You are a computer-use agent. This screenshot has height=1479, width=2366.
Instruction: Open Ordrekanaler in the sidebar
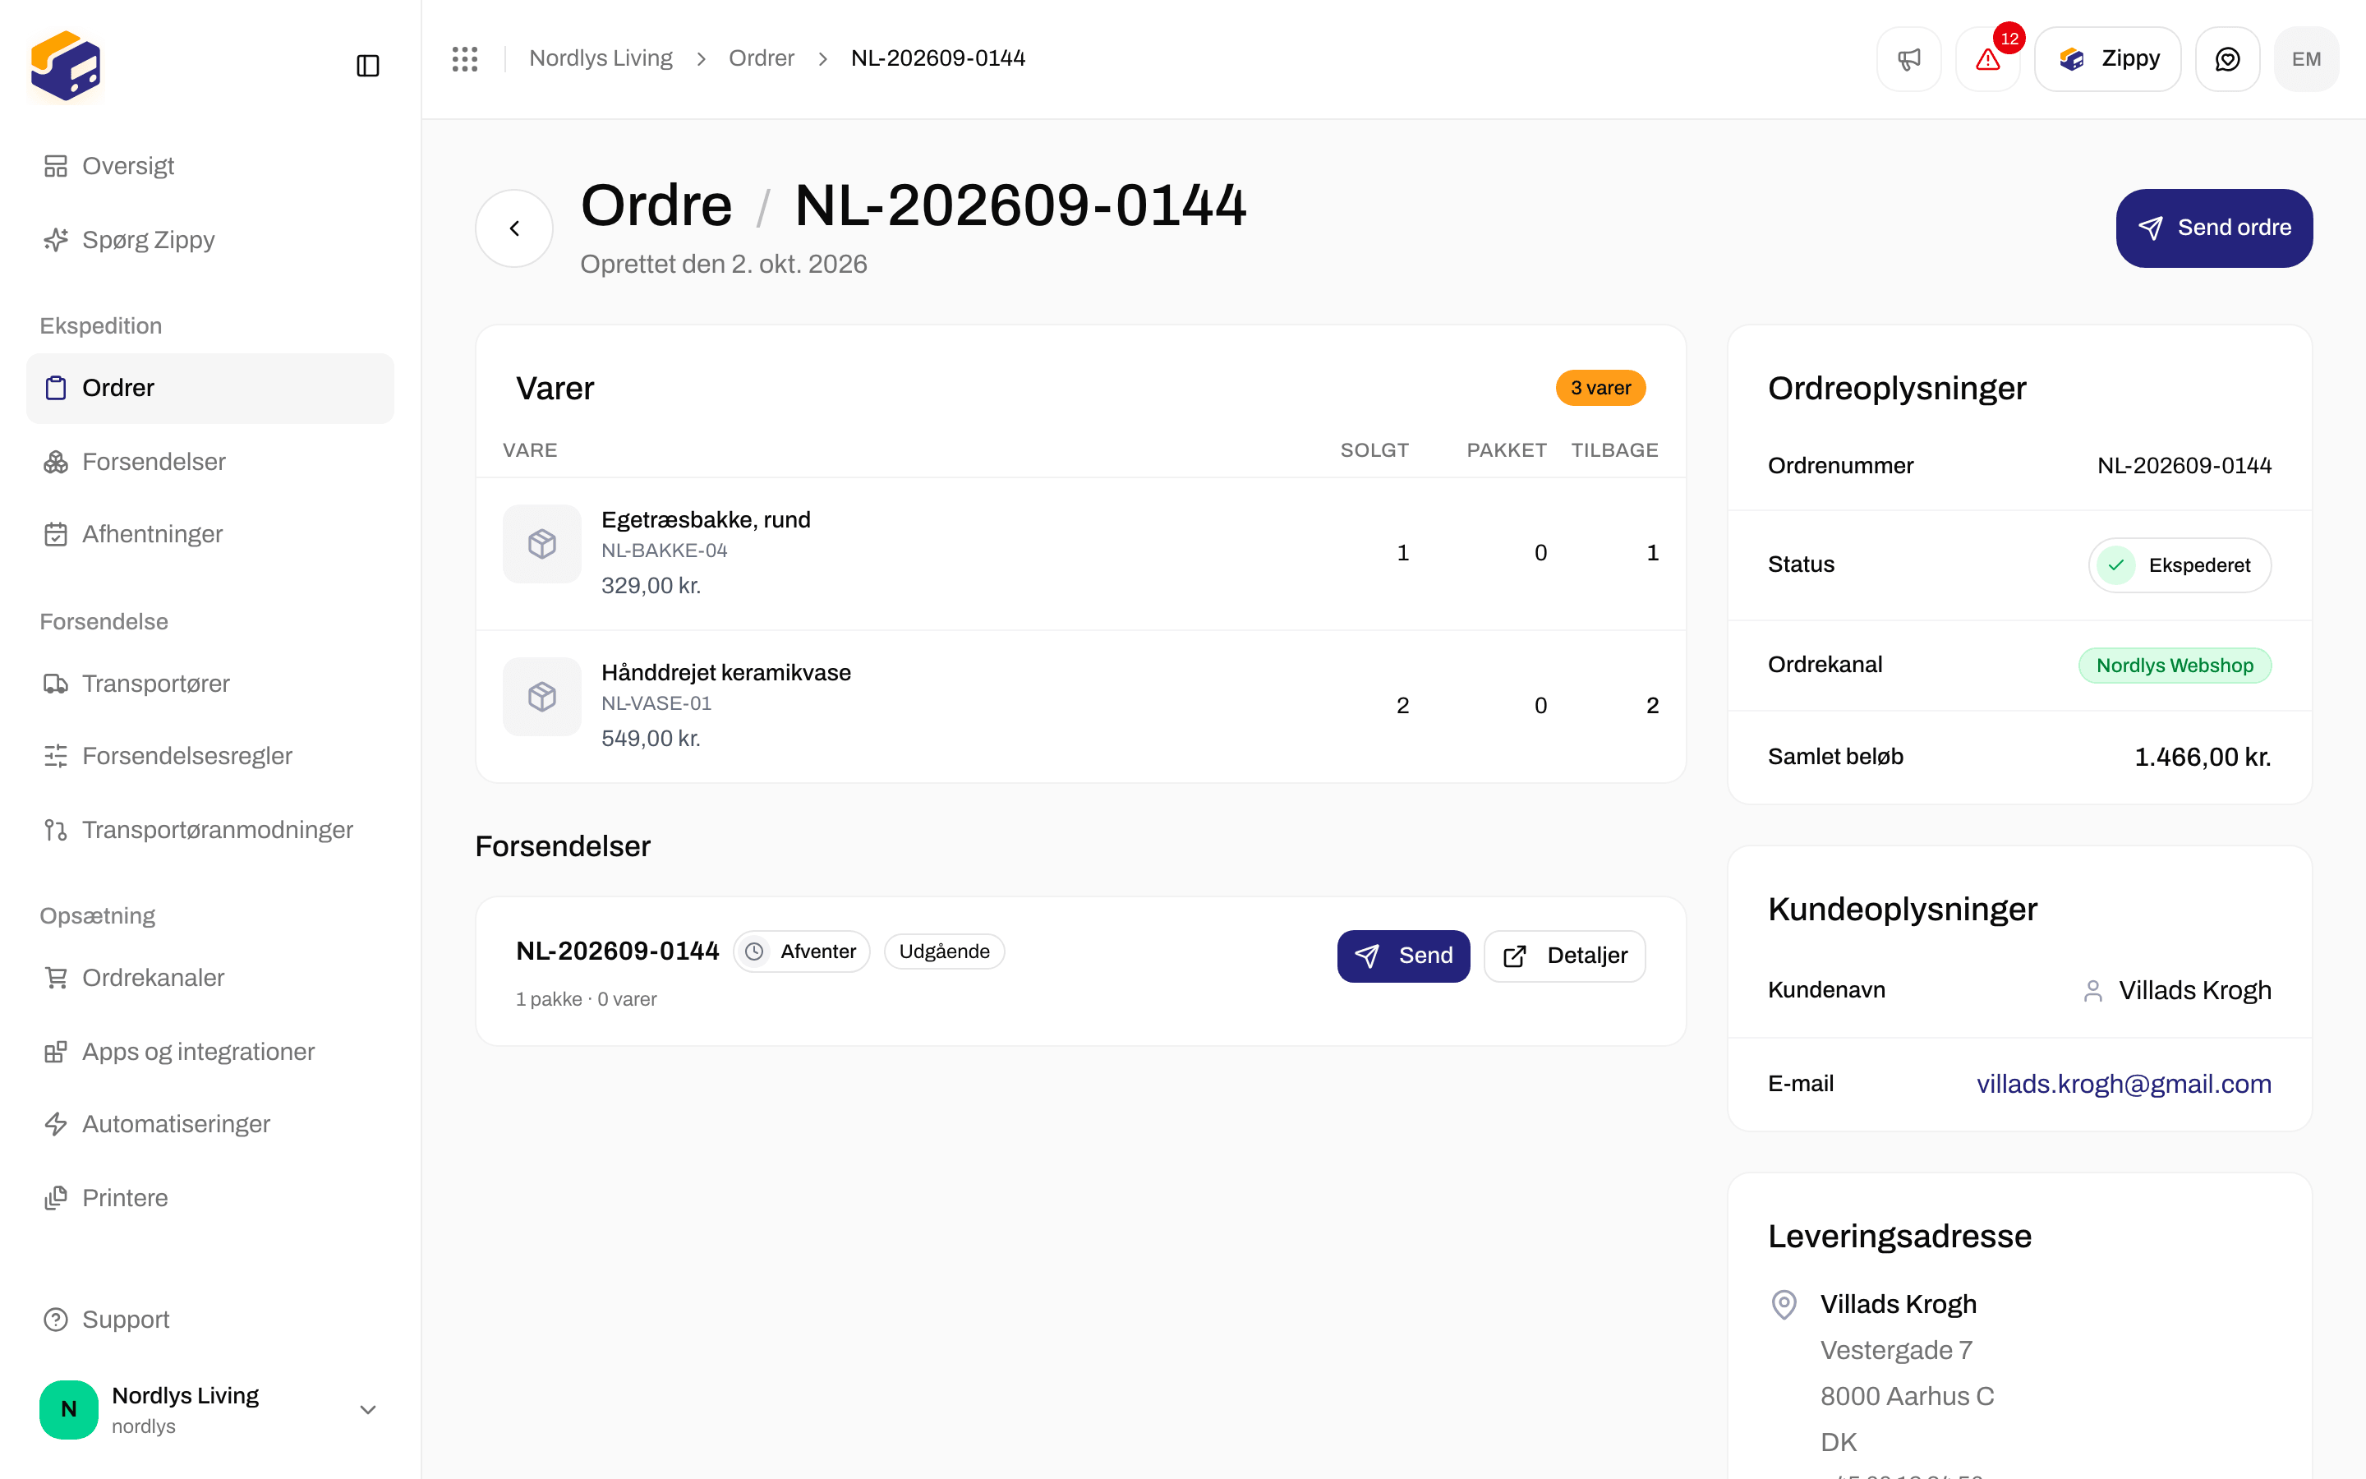pos(209,978)
